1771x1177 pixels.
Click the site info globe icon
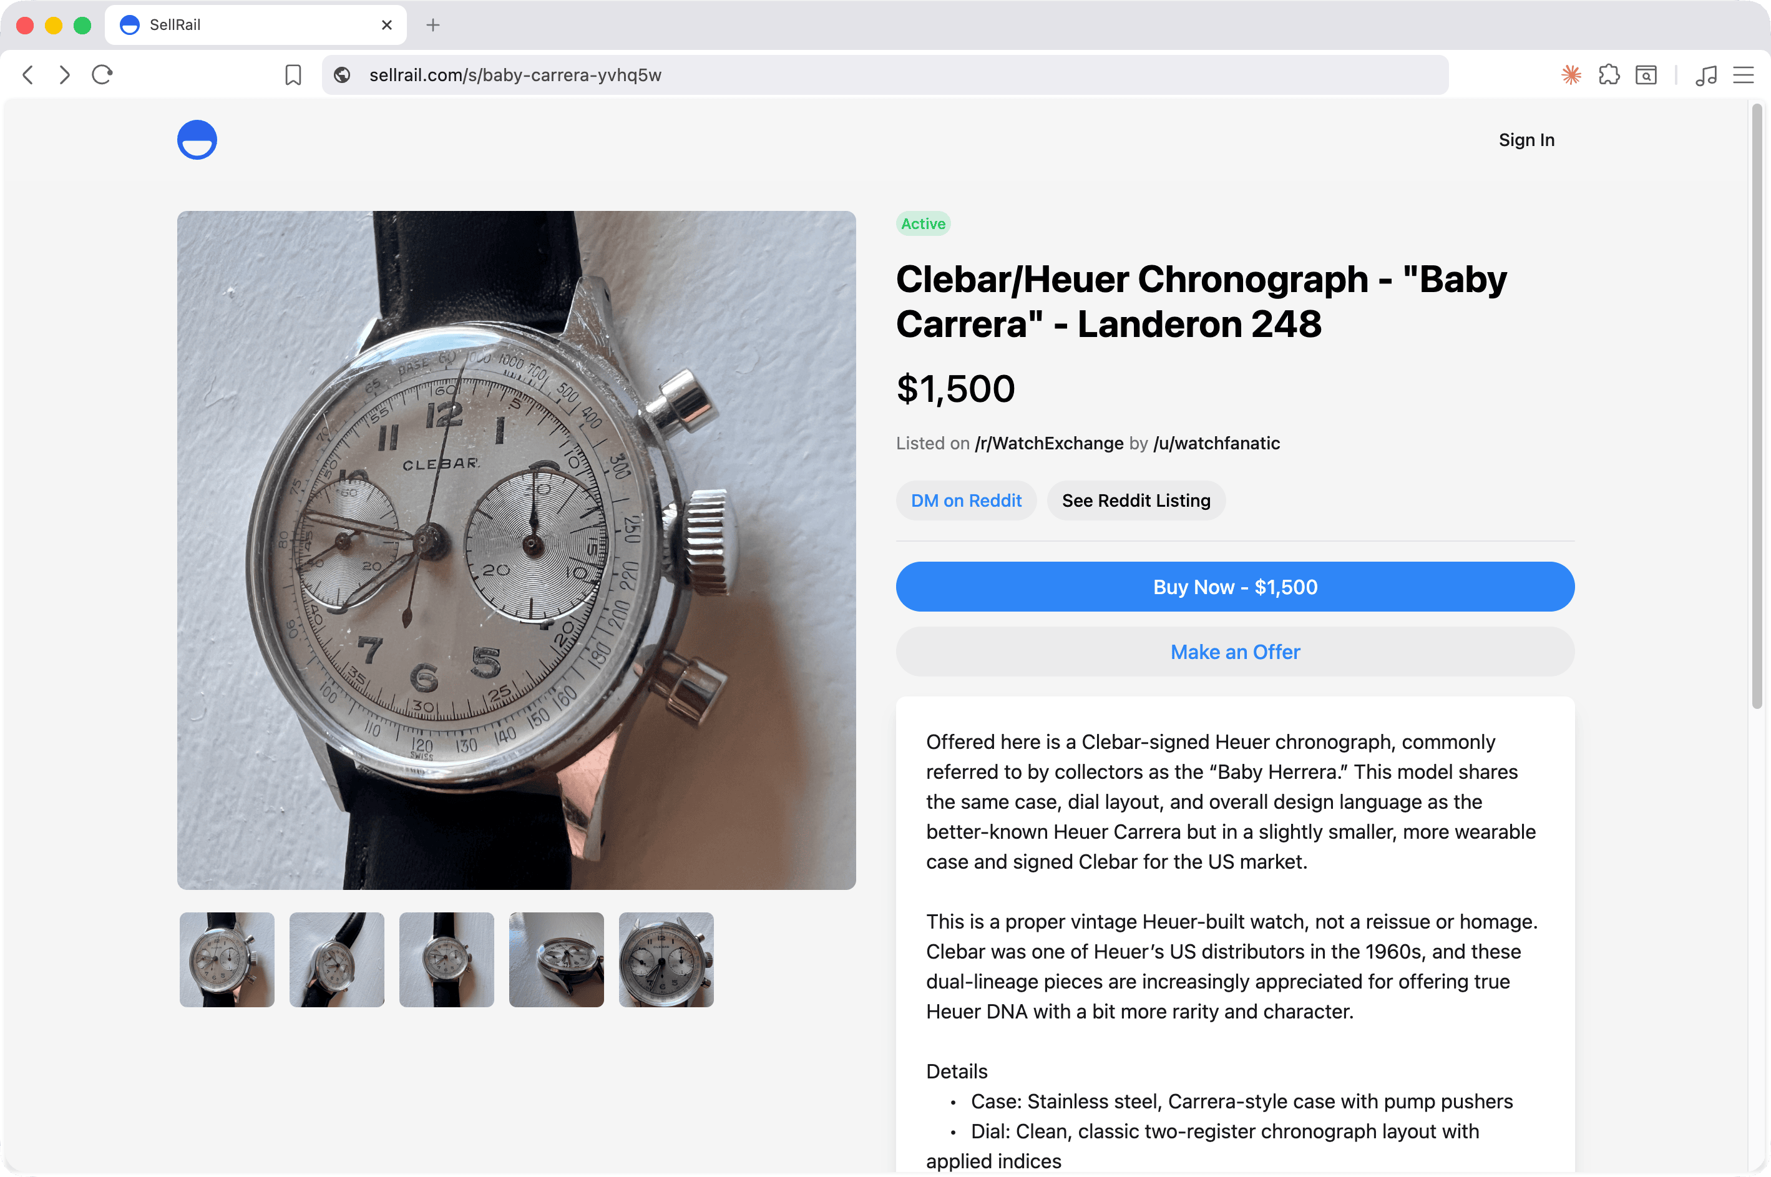click(342, 75)
